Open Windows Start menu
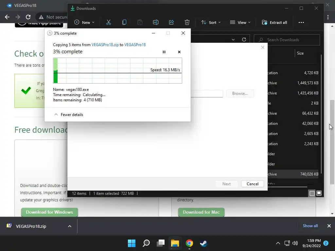The width and height of the screenshot is (335, 251). pyautogui.click(x=132, y=243)
